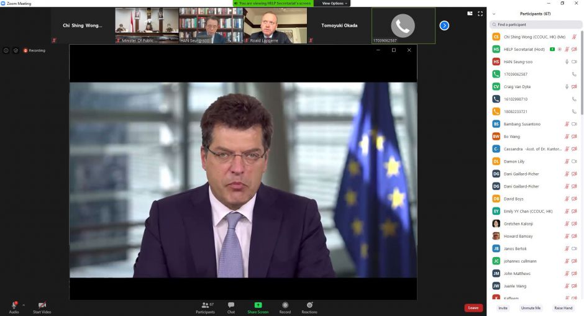Enter full screen mode
This screenshot has width=584, height=316.
pyautogui.click(x=480, y=13)
